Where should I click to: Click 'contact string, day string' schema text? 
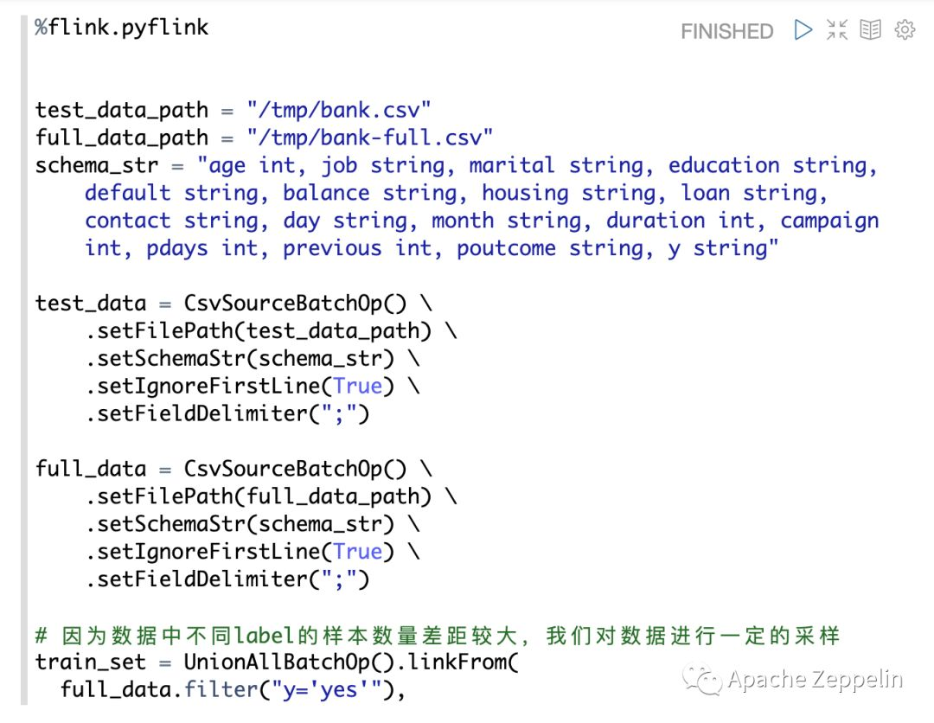[250, 221]
